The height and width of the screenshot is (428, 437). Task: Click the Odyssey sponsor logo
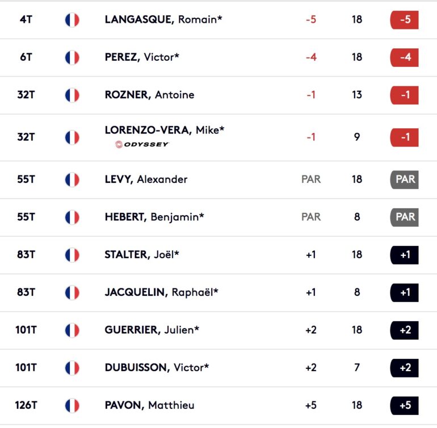[x=142, y=144]
